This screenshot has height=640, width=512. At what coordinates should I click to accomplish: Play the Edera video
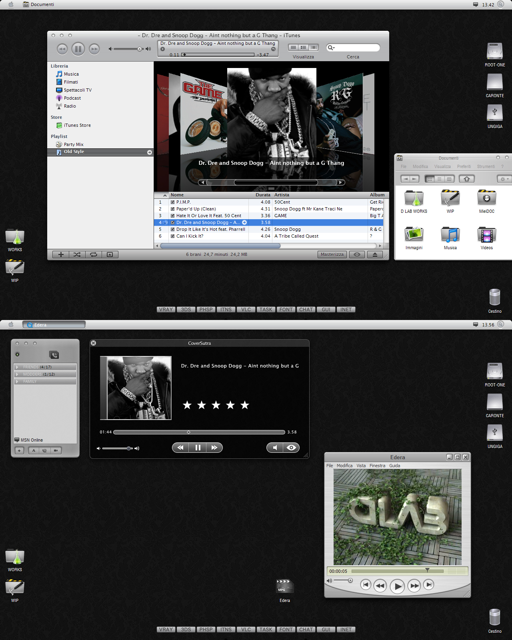coord(398,586)
